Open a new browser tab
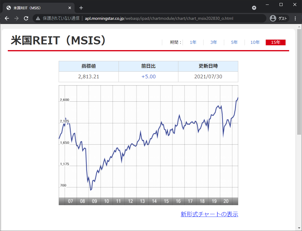This screenshot has width=302, height=231. (81, 8)
